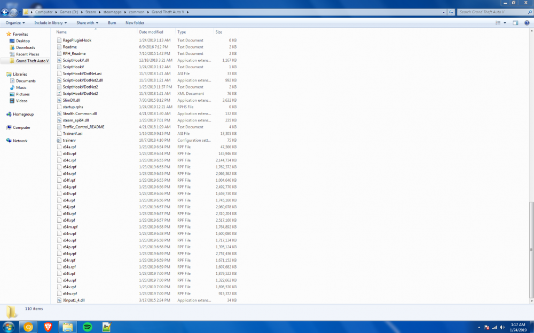The width and height of the screenshot is (534, 333).
Task: Select the Traffic_Control_README file
Action: click(x=83, y=127)
